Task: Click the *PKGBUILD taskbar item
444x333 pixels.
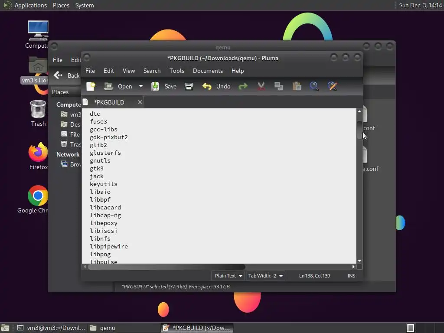Action: click(197, 328)
